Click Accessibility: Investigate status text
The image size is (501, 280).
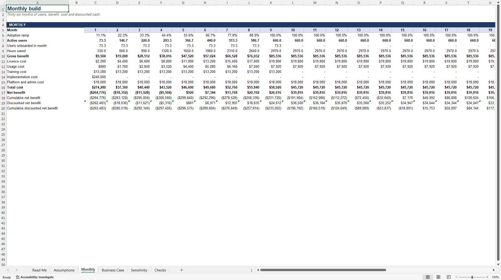37,277
